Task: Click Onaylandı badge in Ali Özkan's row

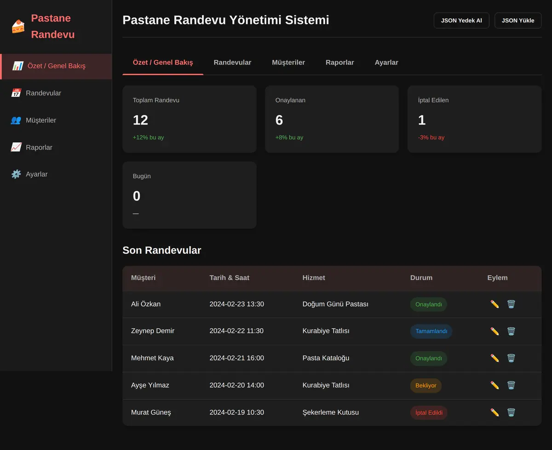Action: (x=429, y=304)
